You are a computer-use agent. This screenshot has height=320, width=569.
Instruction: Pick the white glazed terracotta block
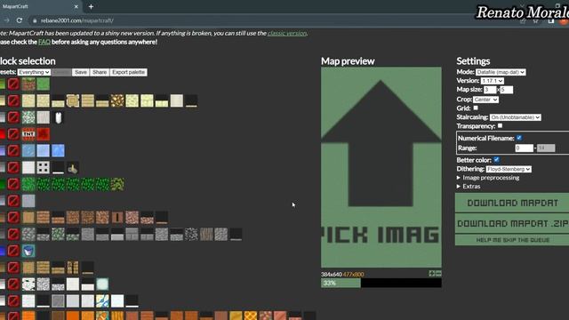tap(102, 300)
